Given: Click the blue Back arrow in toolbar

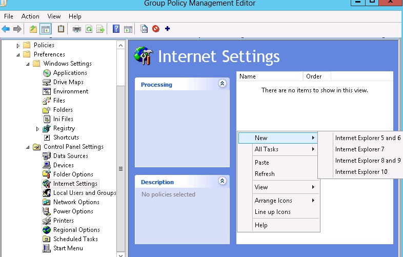Looking at the screenshot, I should [x=6, y=29].
